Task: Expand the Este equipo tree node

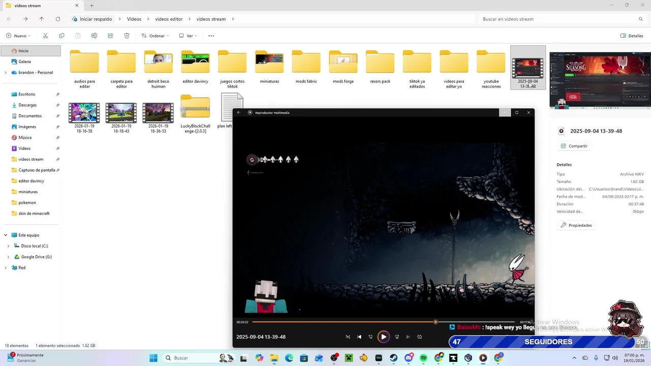Action: tap(6, 235)
